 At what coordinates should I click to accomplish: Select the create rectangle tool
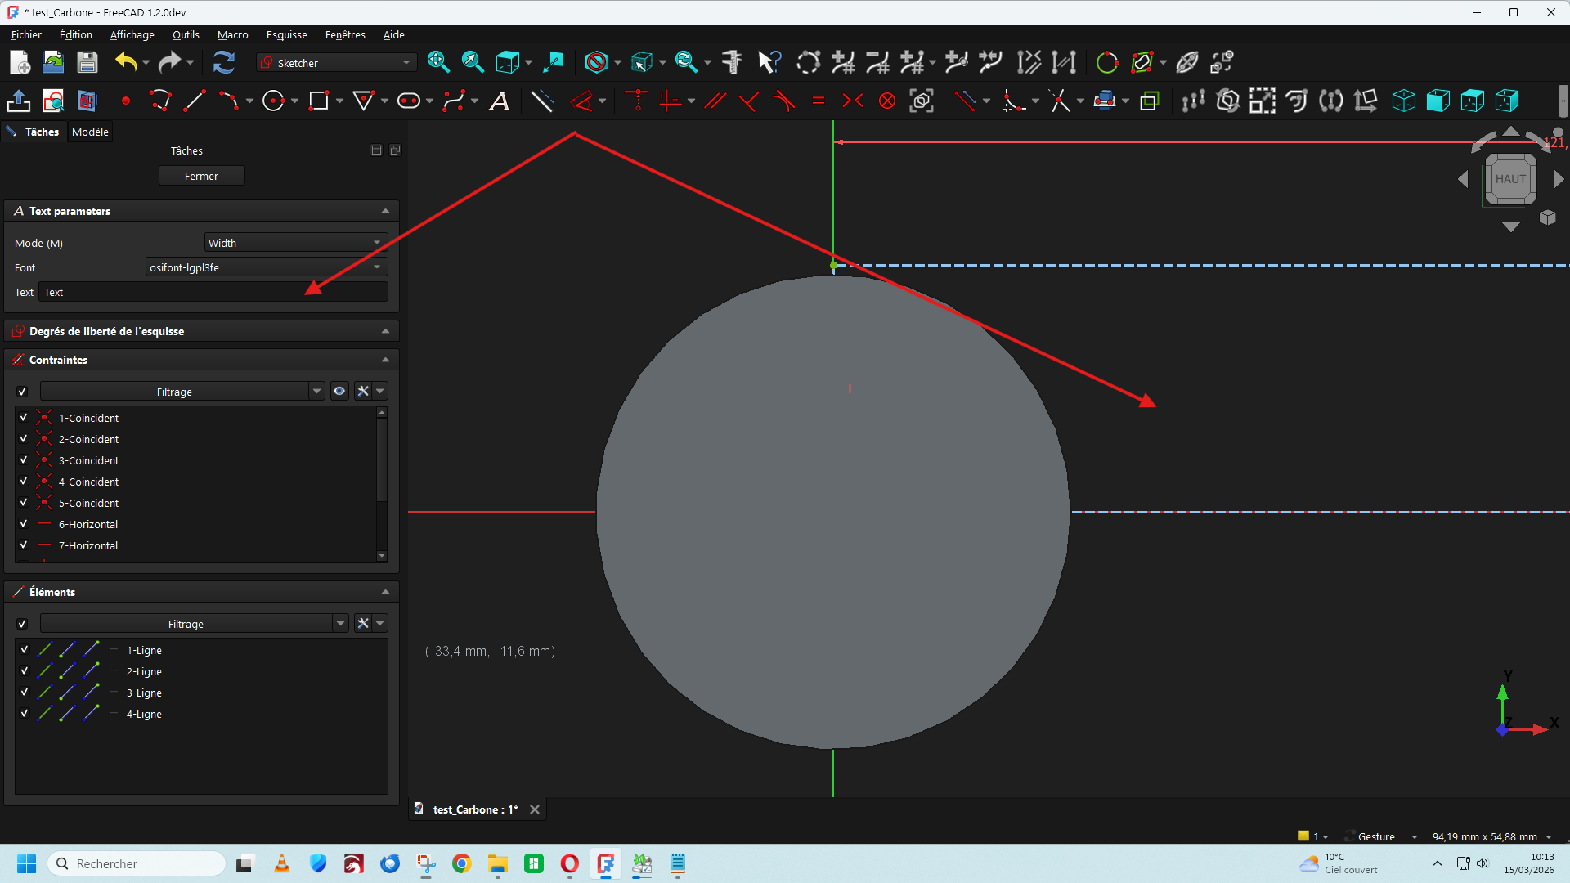[x=318, y=101]
